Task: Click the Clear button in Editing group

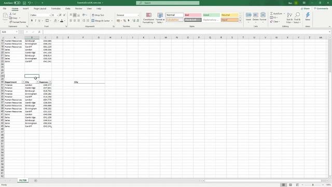Action: 274,22
